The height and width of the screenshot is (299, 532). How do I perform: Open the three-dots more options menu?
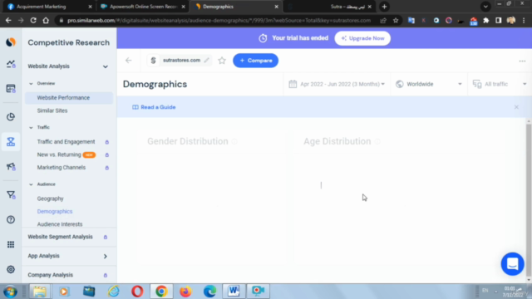522,61
